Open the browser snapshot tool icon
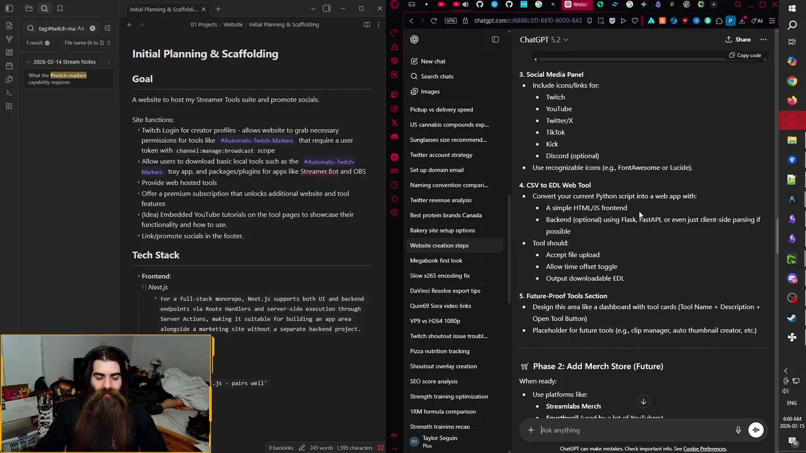Image resolution: width=806 pixels, height=453 pixels. [601, 21]
